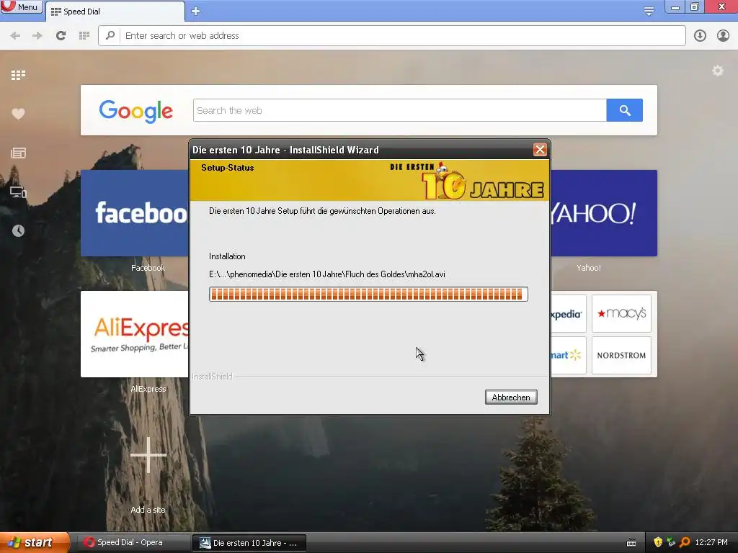Show Speed Dial from the sidebar grid icon
Image resolution: width=738 pixels, height=553 pixels.
click(18, 75)
